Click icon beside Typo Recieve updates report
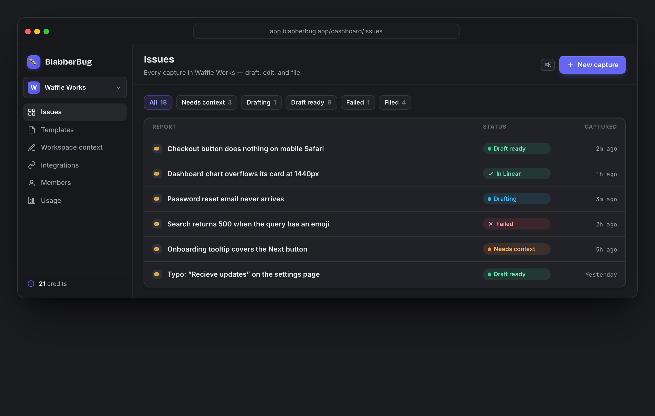655x416 pixels. tap(157, 274)
